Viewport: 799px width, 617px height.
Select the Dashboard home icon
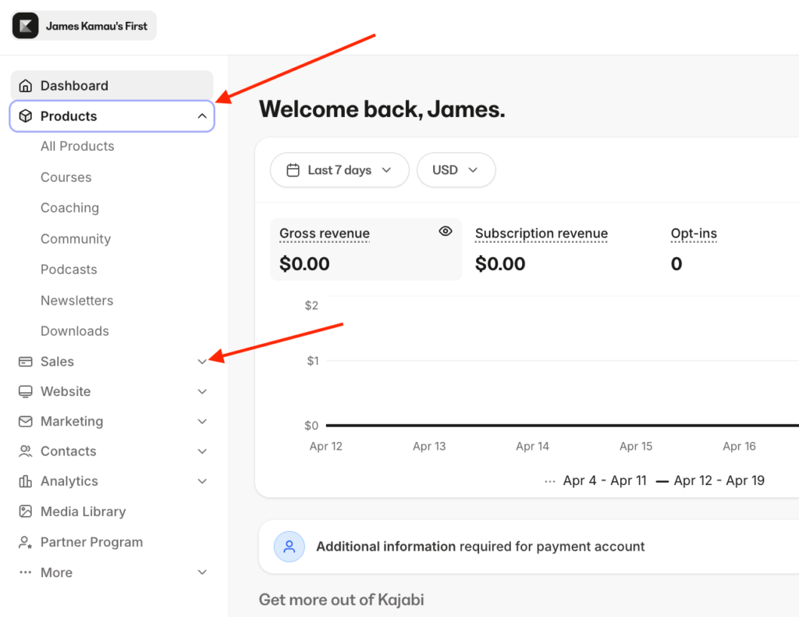tap(24, 85)
